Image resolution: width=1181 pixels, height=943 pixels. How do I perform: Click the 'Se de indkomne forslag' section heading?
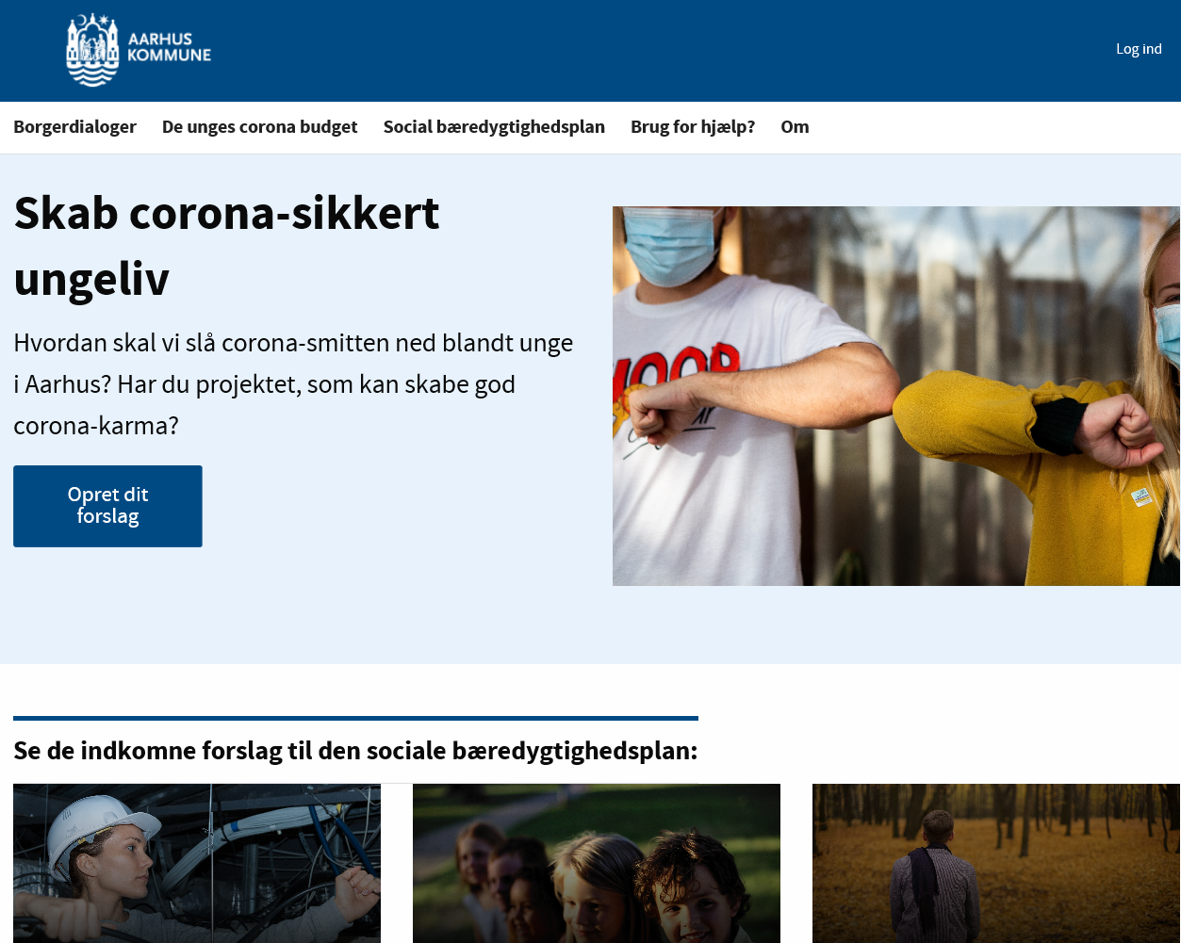click(355, 751)
